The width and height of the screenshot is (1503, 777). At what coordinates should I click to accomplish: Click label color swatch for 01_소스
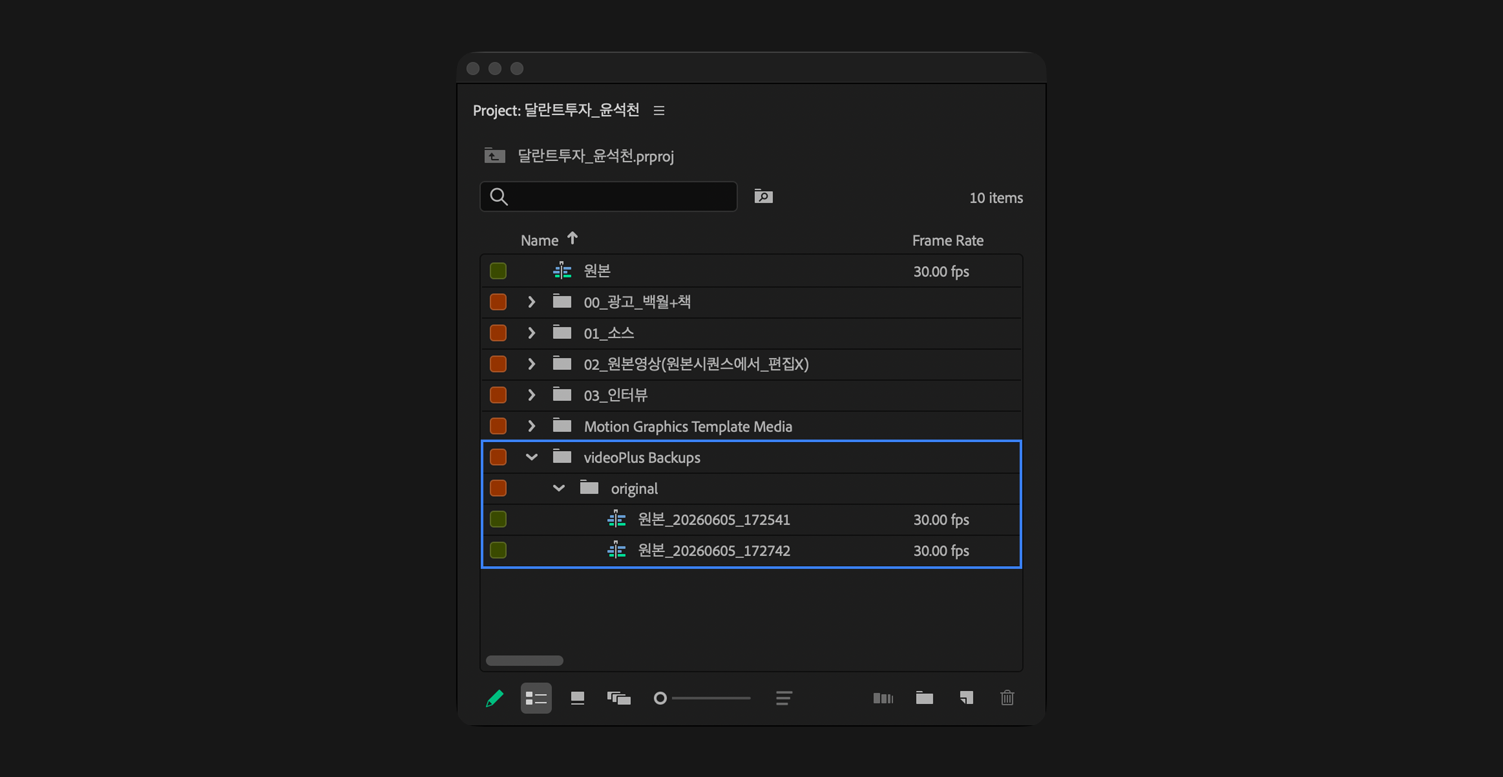498,333
